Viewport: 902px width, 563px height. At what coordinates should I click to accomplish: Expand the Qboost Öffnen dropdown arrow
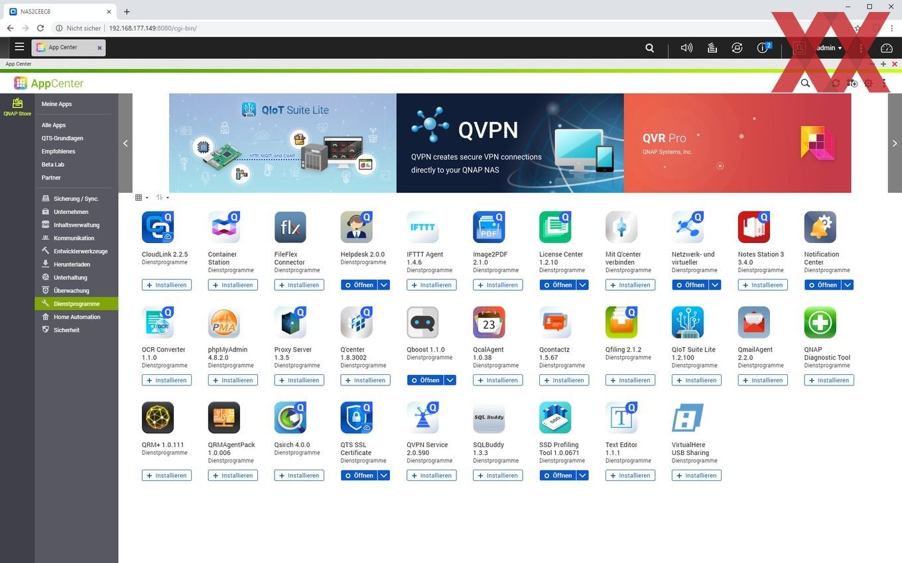click(450, 380)
